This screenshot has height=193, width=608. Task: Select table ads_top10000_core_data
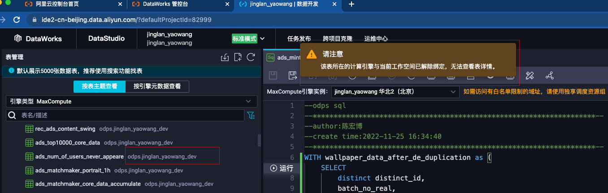tap(68, 143)
